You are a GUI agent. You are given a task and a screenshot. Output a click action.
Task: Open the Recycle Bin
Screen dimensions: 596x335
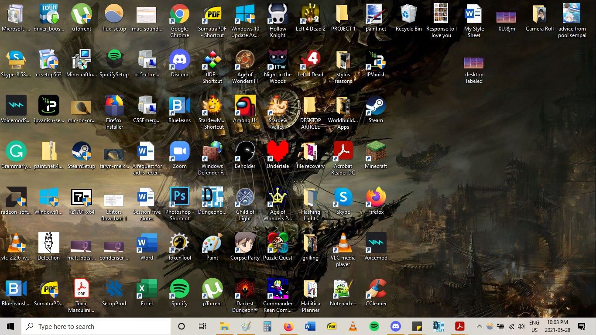pos(408,14)
